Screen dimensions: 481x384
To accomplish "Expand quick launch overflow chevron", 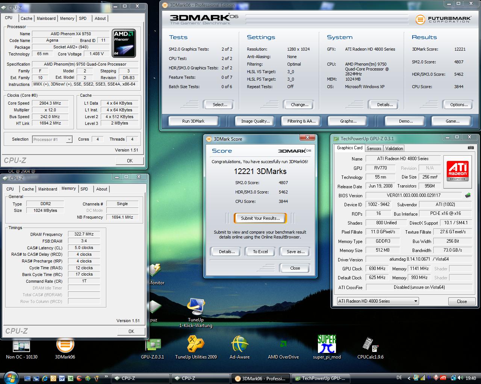I will point(106,376).
